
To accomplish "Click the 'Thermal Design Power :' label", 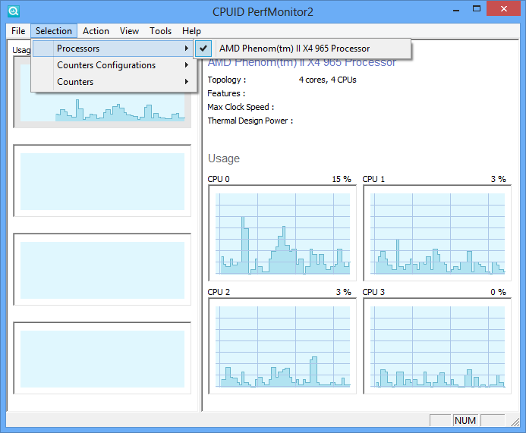I will [x=250, y=121].
